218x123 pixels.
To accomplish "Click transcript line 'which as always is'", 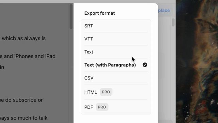I will click(x=24, y=38).
